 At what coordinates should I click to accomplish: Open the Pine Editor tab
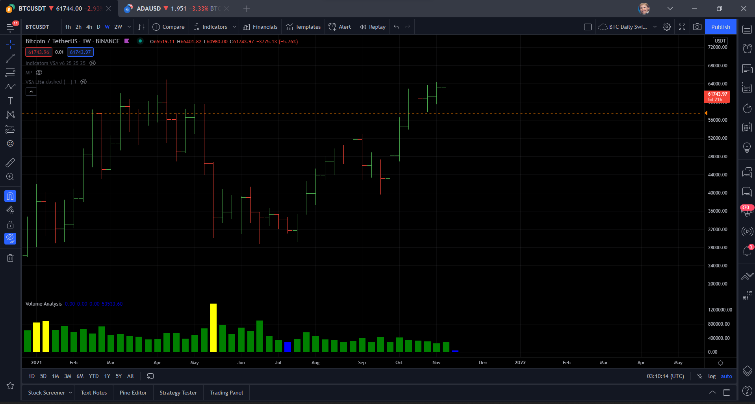click(133, 393)
